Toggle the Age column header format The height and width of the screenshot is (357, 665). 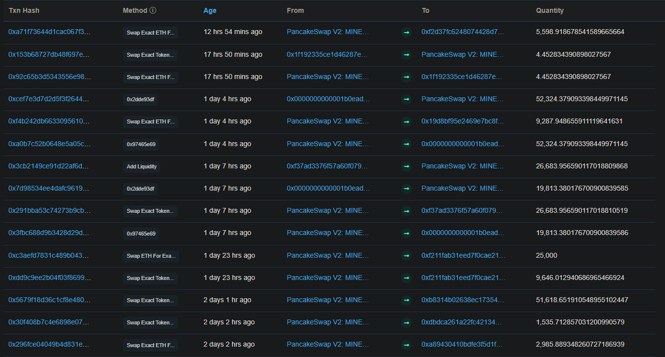210,11
